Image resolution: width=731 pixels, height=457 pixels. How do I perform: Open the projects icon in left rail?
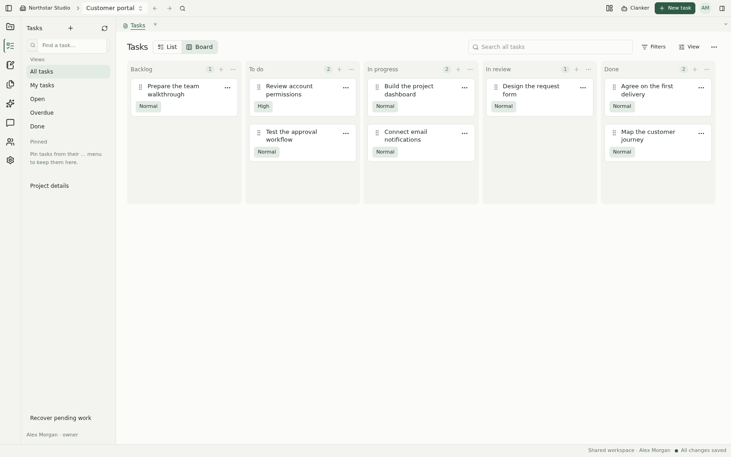click(10, 27)
